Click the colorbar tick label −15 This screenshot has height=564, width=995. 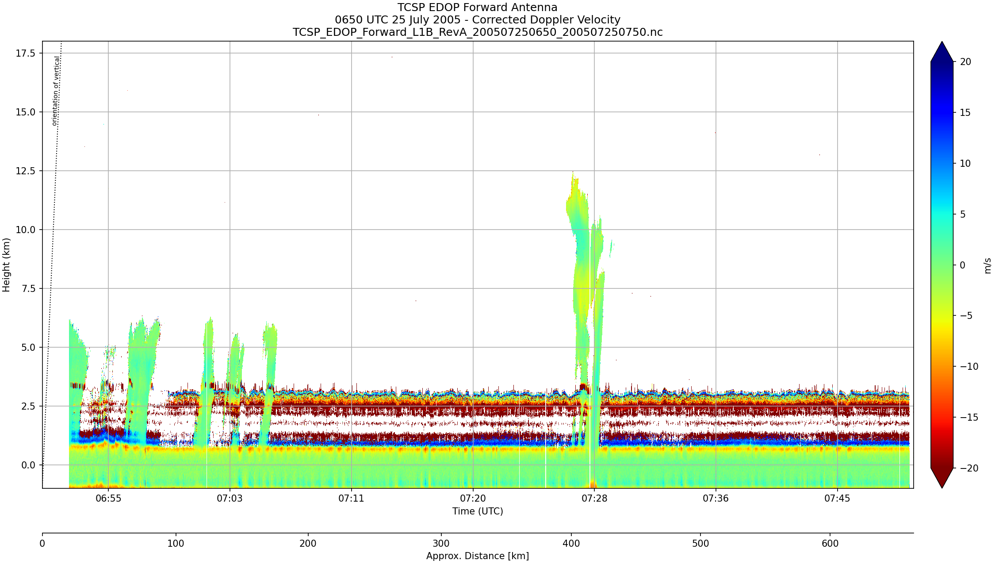(969, 418)
